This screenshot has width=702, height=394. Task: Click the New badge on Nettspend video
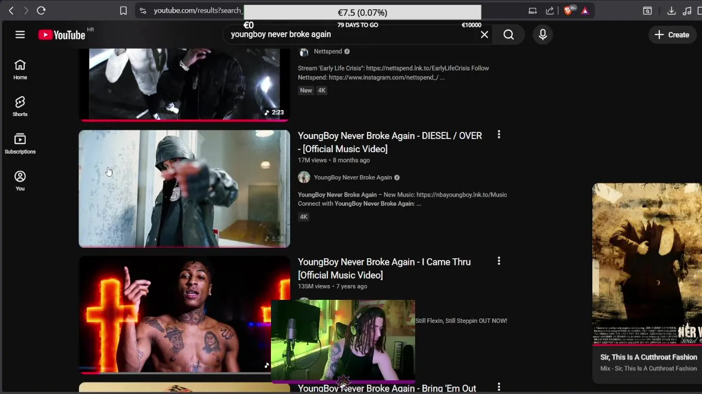pos(306,90)
